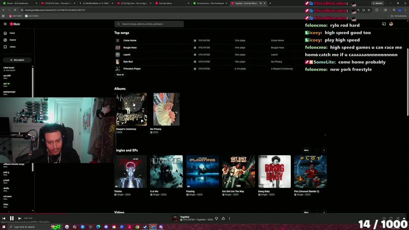This screenshot has height=230, width=409.
Task: Show all top songs
Action: click(120, 75)
